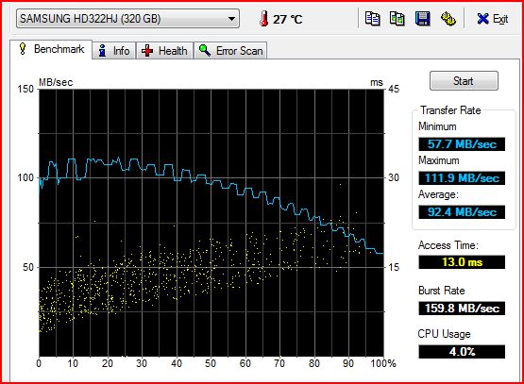The height and width of the screenshot is (384, 524).
Task: Click the magnifier Error Scan icon
Action: tap(205, 50)
